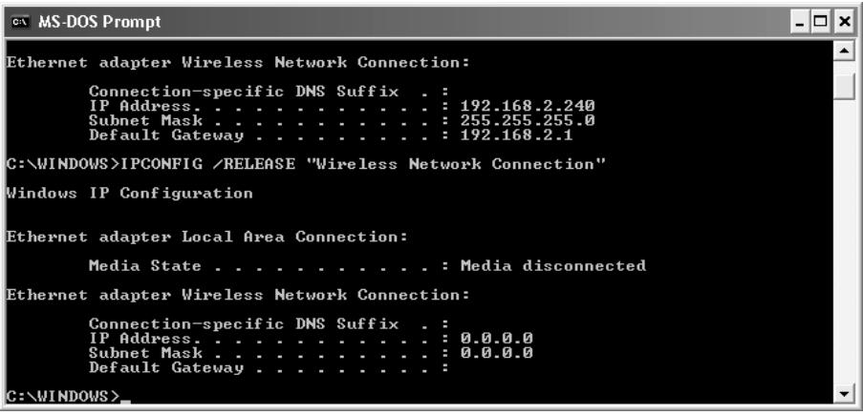Click the Media disconnected status text
Screen dimensions: 863x415
552,266
